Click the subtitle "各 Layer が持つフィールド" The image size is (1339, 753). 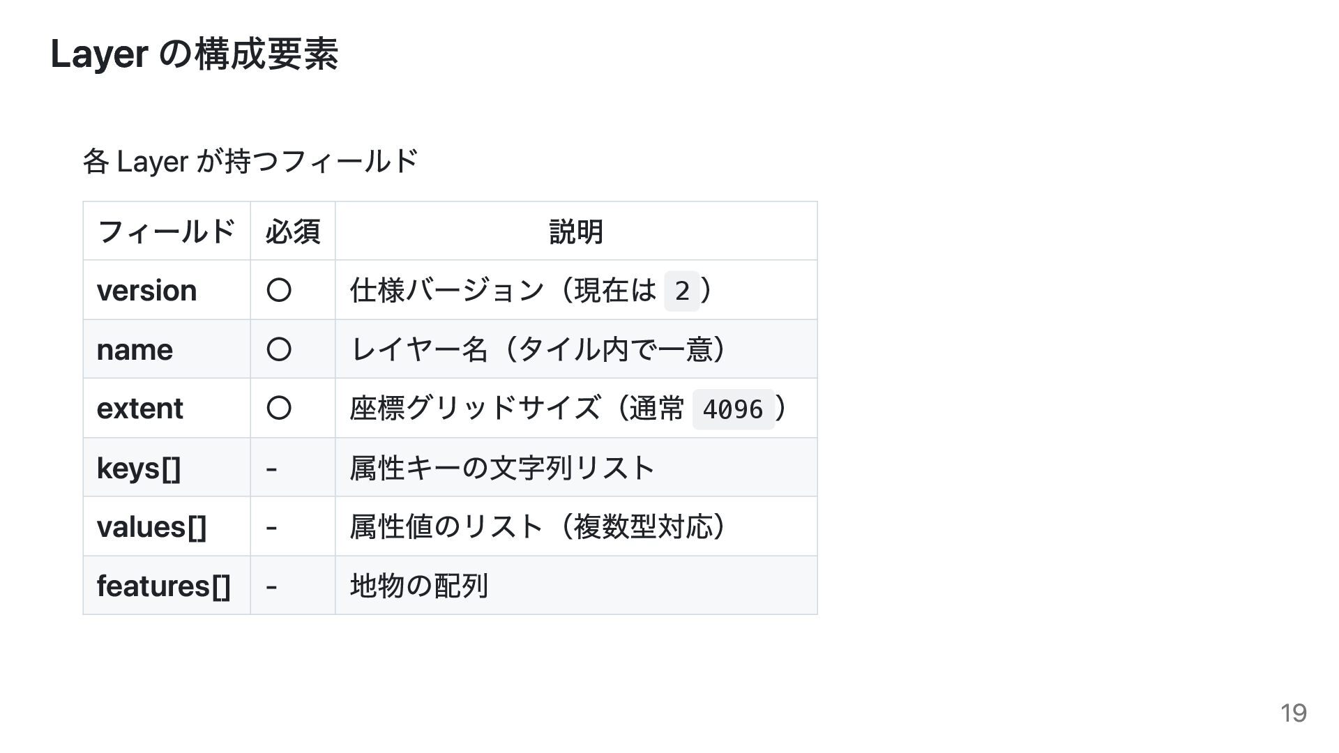[250, 162]
